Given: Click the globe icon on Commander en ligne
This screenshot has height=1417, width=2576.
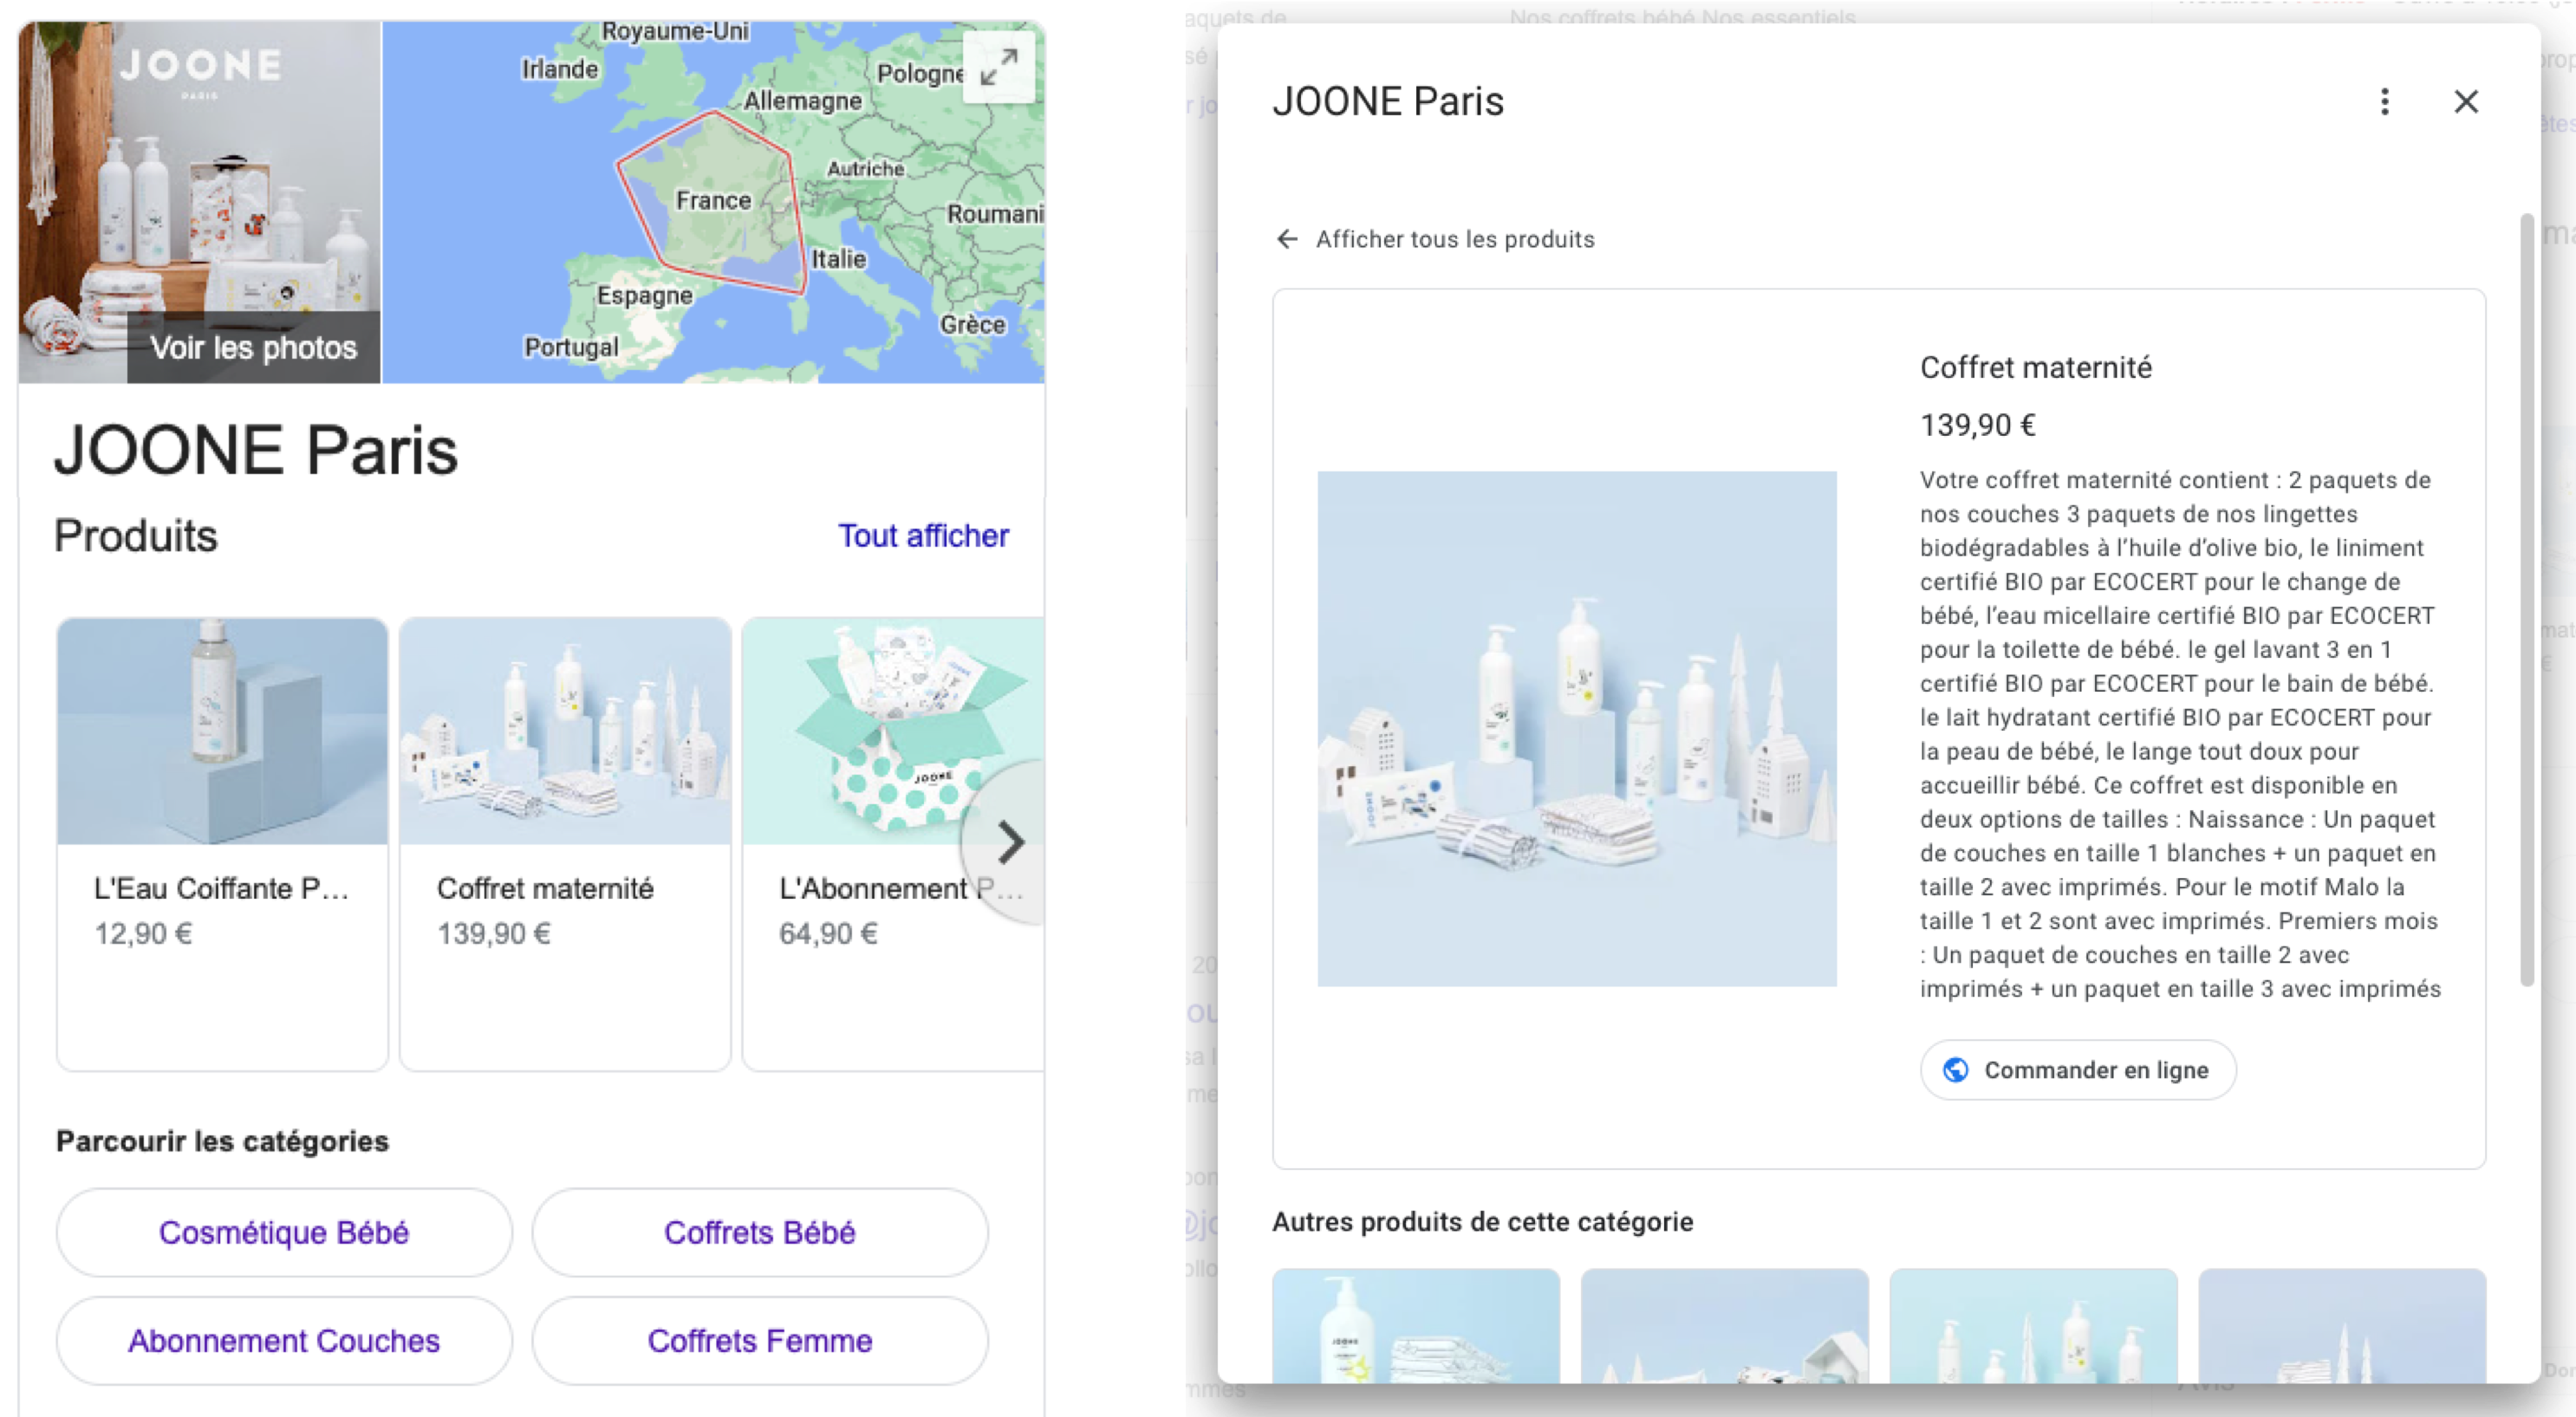Looking at the screenshot, I should (1955, 1070).
